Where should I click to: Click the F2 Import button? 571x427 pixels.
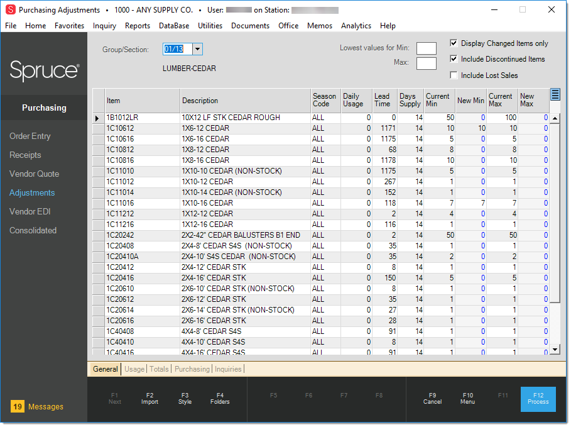click(x=150, y=399)
